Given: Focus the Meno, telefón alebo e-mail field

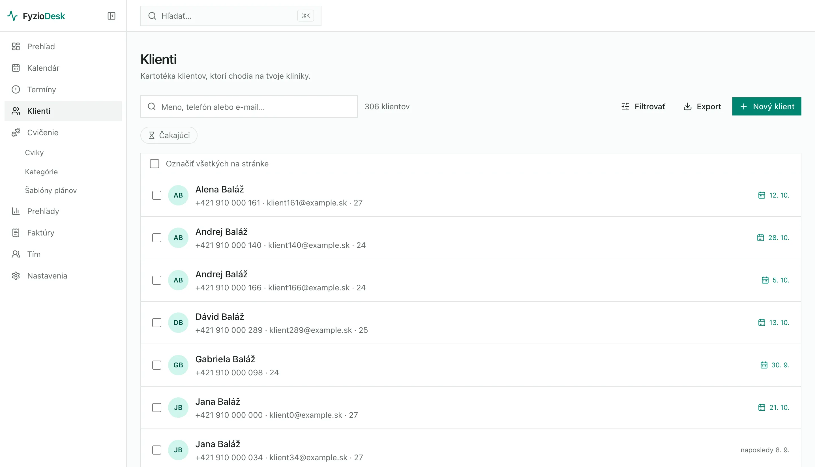Looking at the screenshot, I should [249, 106].
